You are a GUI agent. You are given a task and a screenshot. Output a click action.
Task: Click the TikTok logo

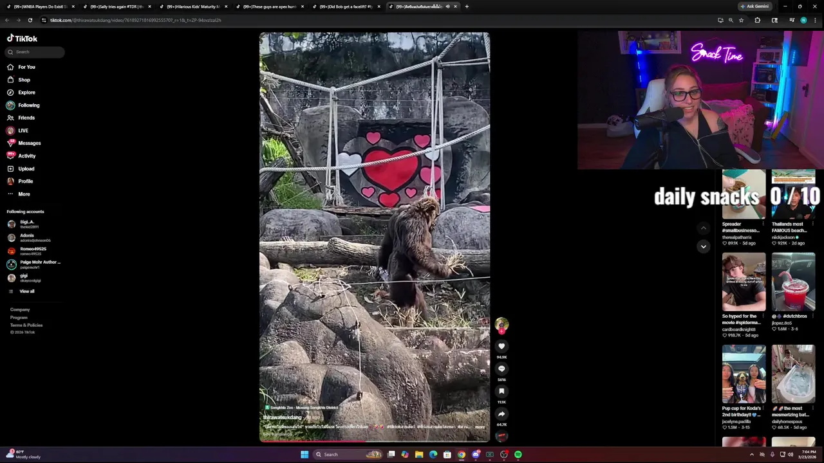click(22, 39)
